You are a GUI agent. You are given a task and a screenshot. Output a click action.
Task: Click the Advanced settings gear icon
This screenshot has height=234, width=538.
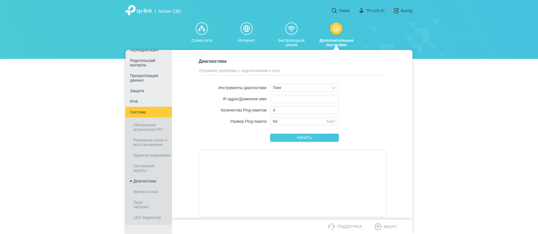click(x=336, y=29)
